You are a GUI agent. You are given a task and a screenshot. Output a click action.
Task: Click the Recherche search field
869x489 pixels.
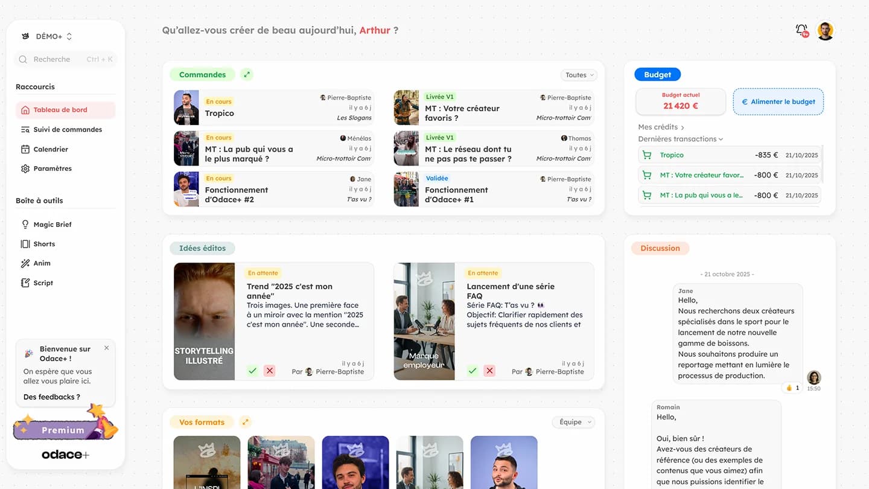(x=65, y=59)
